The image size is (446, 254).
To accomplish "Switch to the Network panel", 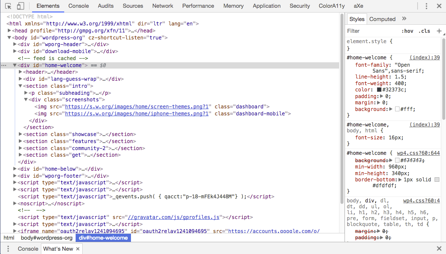I will [162, 6].
